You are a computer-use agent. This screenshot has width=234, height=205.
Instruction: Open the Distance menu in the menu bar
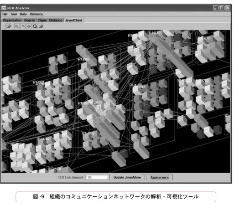36,14
